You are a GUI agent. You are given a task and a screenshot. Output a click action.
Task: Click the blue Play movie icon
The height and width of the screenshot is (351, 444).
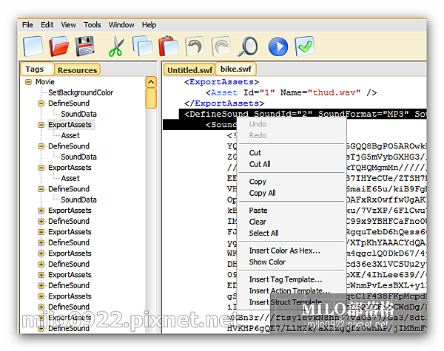[278, 47]
